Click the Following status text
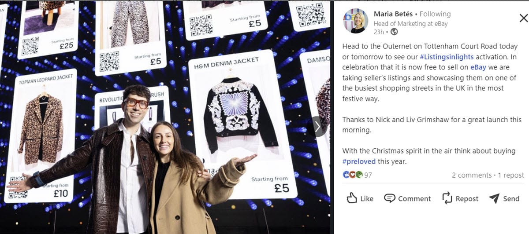529x234 pixels. pyautogui.click(x=435, y=14)
